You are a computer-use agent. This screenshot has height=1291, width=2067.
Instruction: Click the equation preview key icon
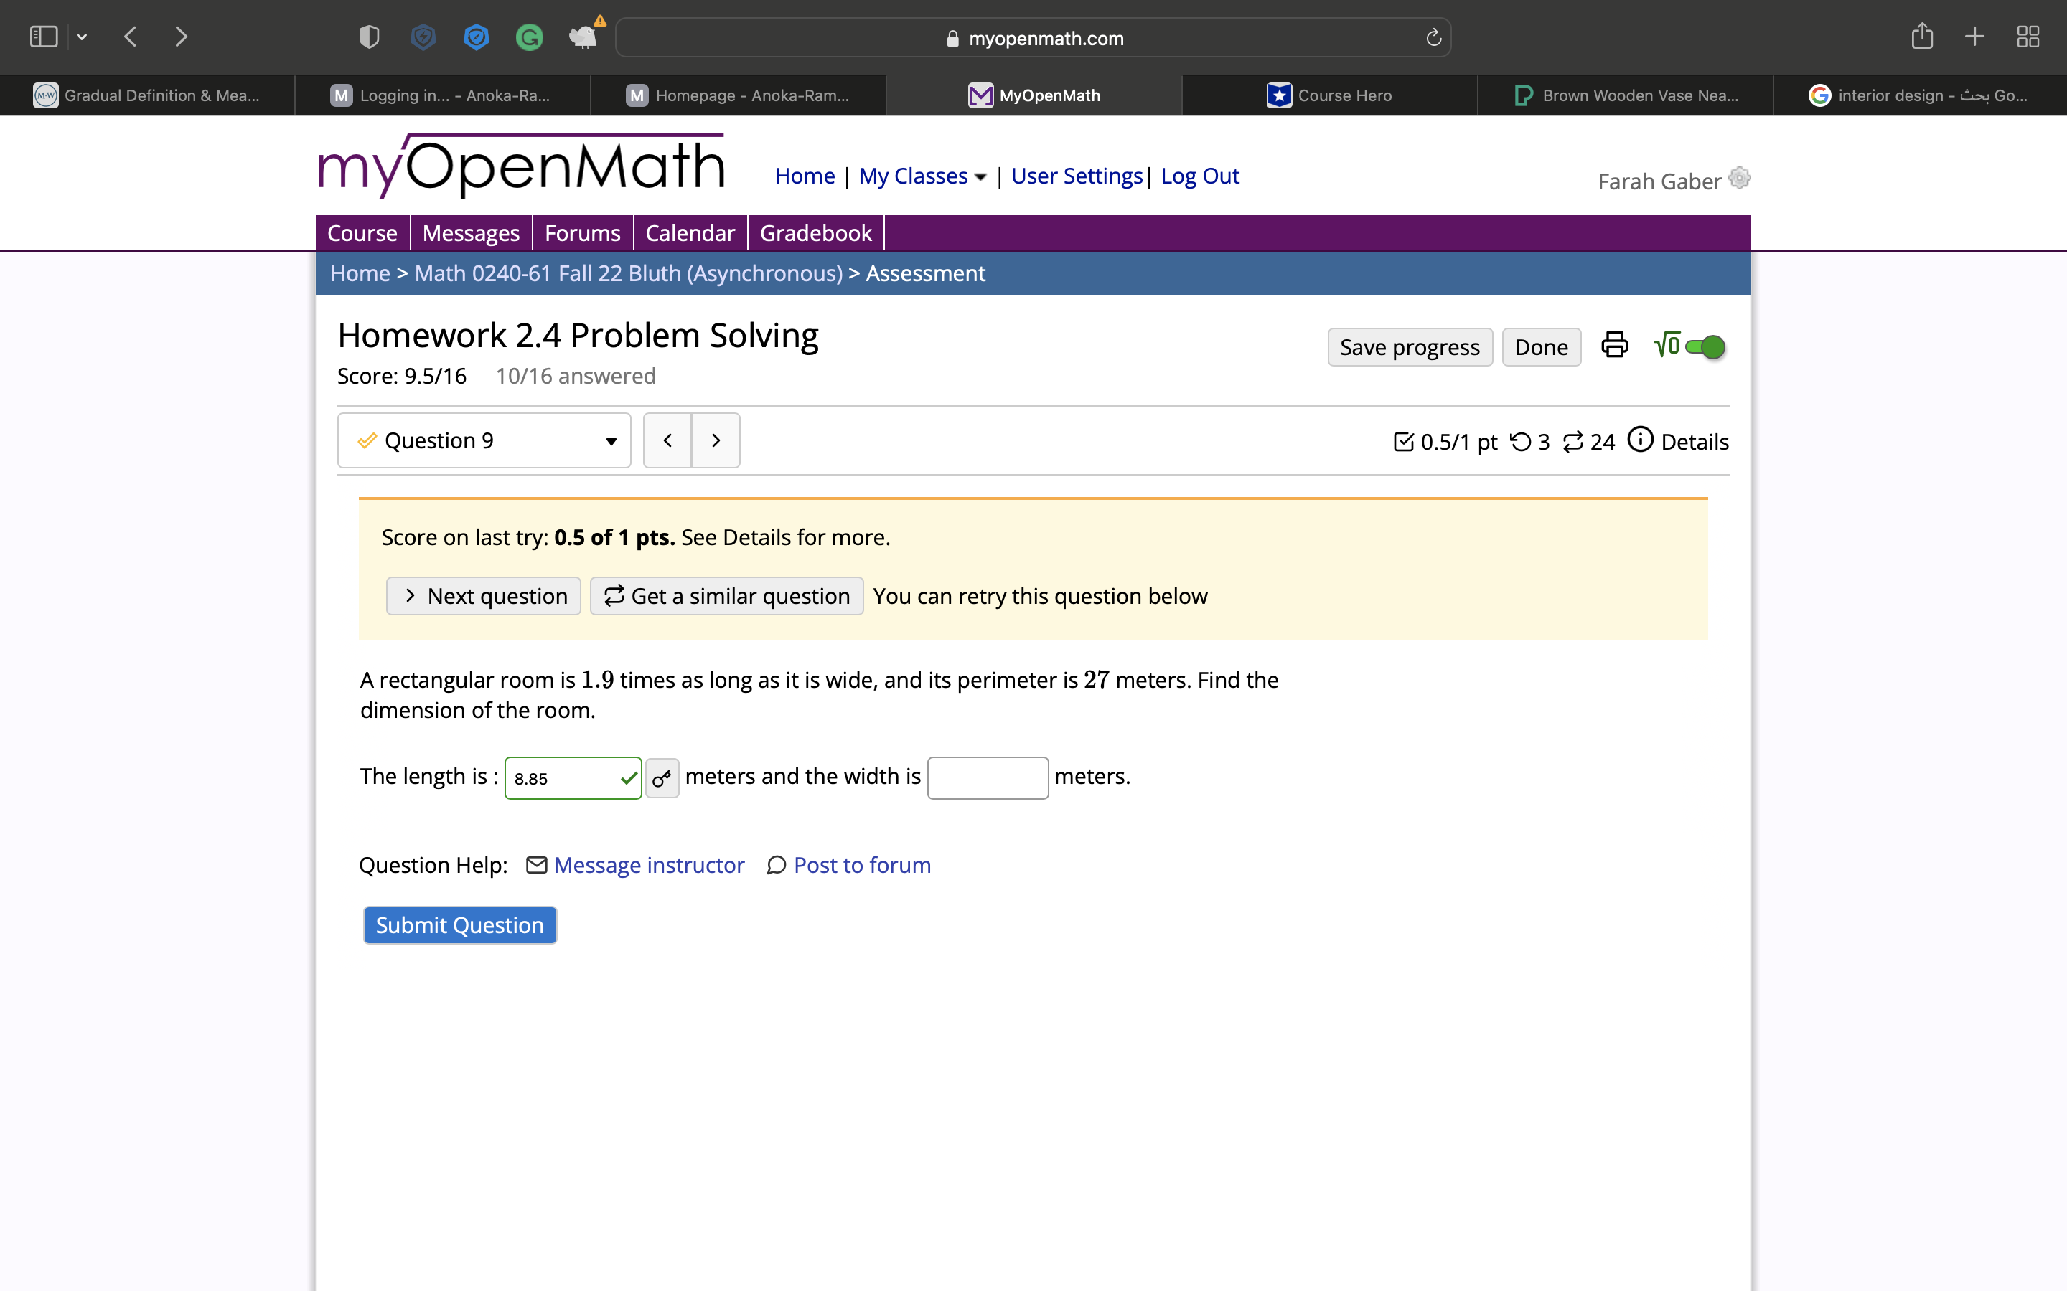662,778
